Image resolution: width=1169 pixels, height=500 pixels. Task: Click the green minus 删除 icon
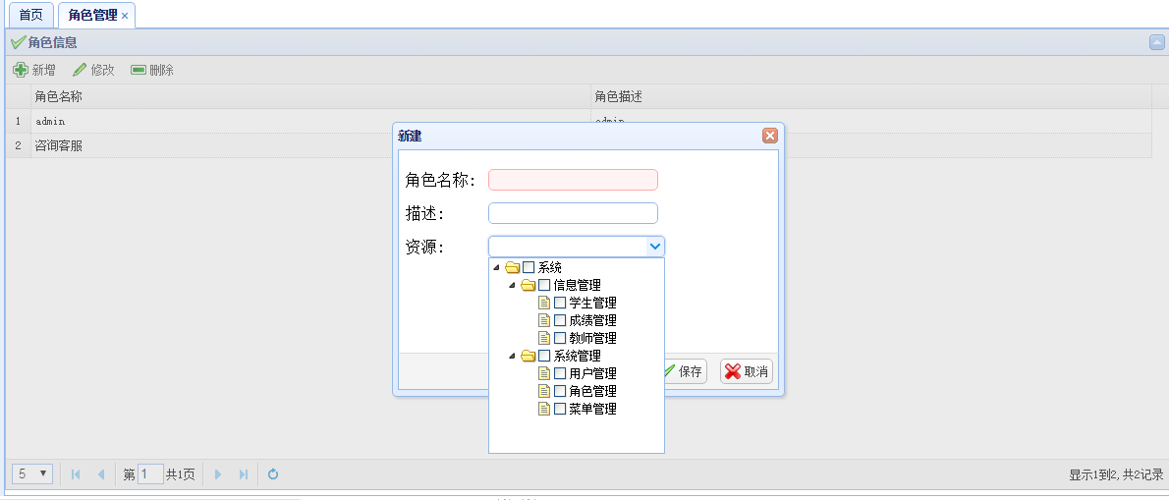pyautogui.click(x=139, y=70)
